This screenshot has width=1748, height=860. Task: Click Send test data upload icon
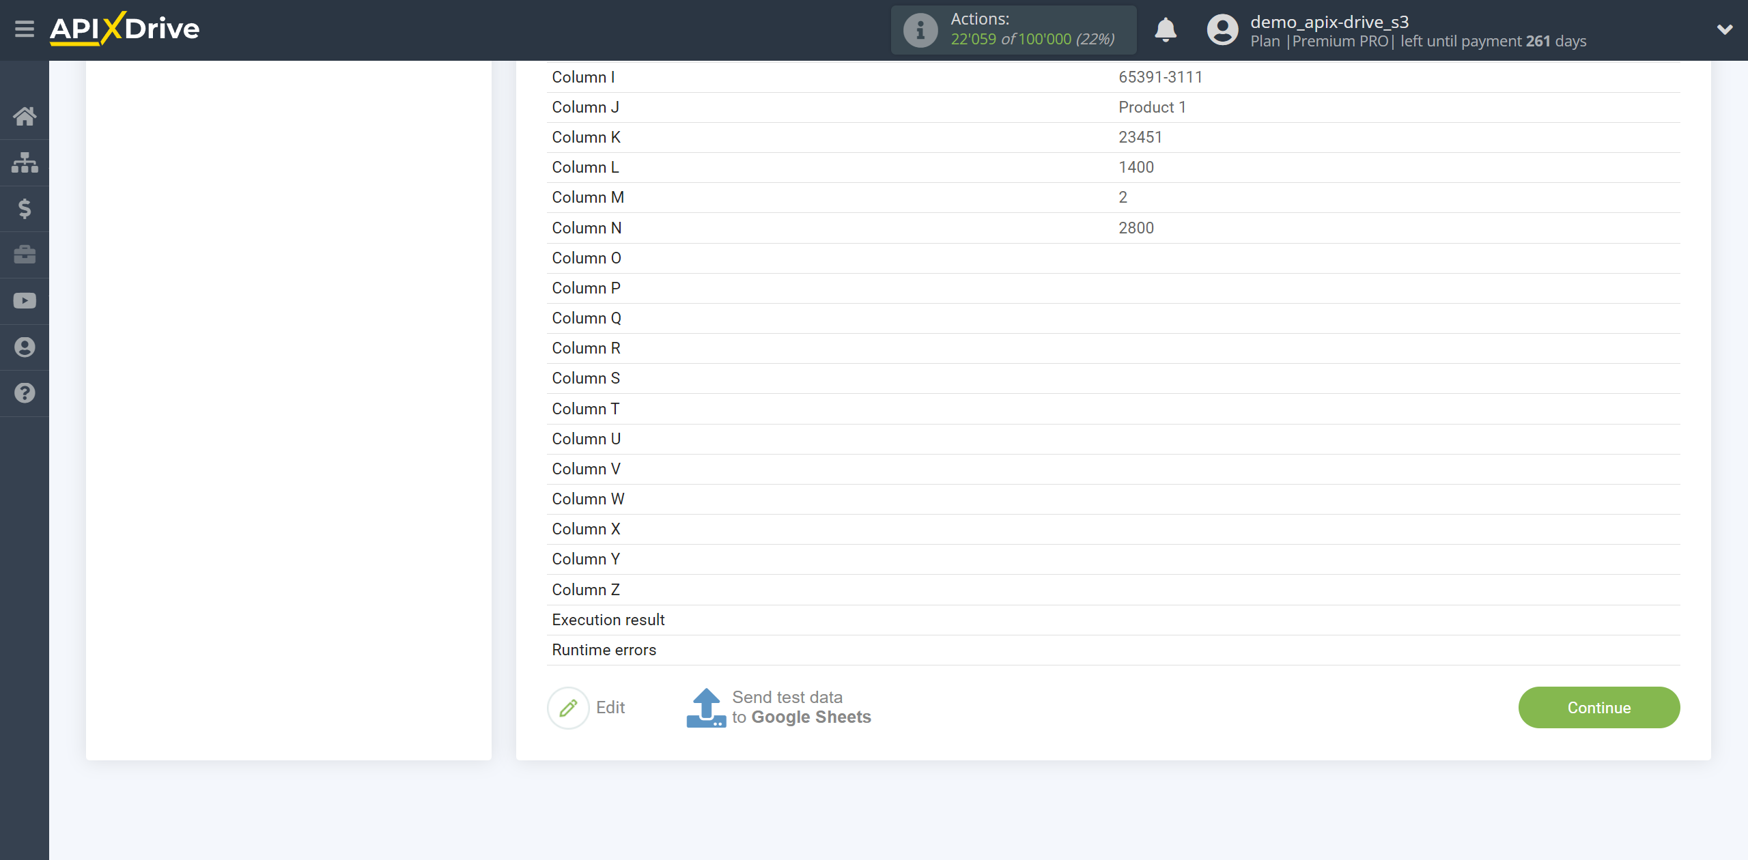click(x=706, y=708)
